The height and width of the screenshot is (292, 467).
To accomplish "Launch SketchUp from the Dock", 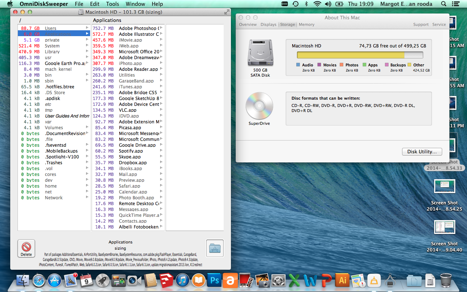I will point(166,280).
